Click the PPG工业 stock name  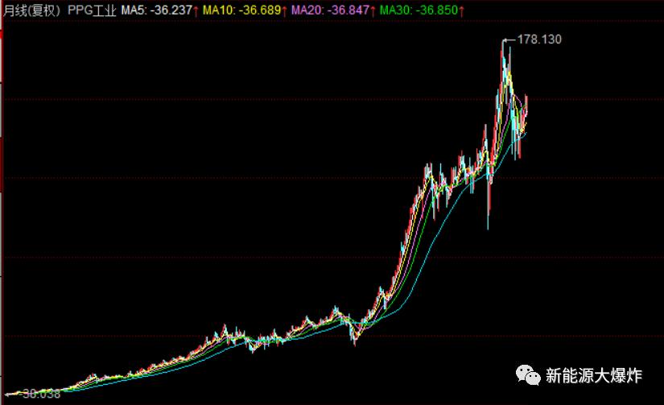point(92,10)
